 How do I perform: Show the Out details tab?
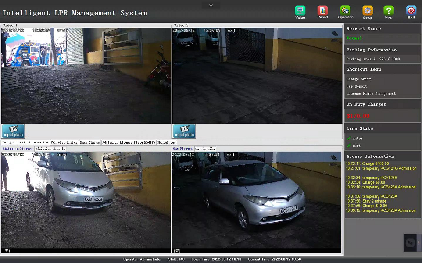pyautogui.click(x=205, y=149)
